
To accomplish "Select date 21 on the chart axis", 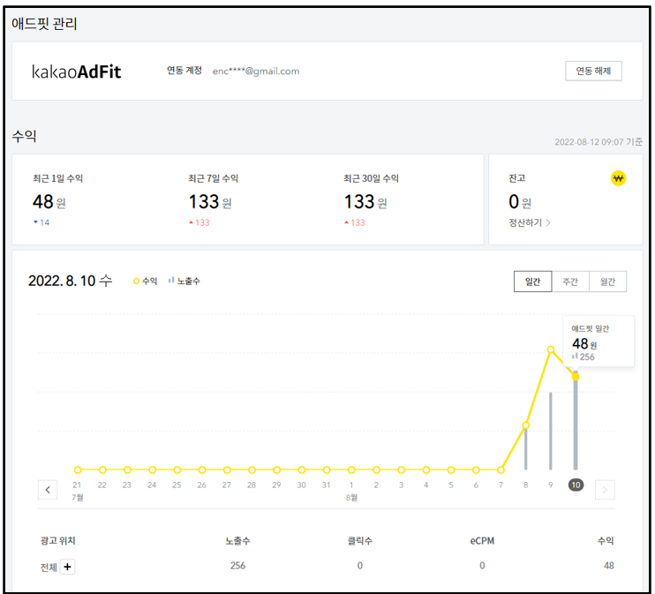I will pyautogui.click(x=77, y=485).
